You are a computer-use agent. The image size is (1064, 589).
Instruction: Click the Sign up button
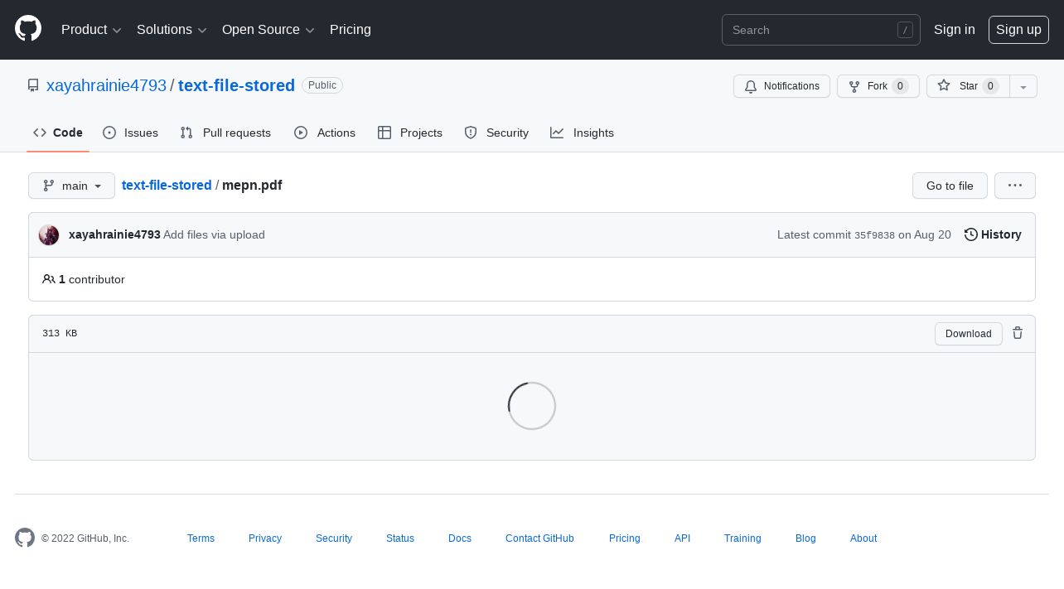click(x=1018, y=30)
